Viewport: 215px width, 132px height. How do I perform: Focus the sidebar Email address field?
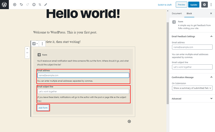tap(192, 47)
